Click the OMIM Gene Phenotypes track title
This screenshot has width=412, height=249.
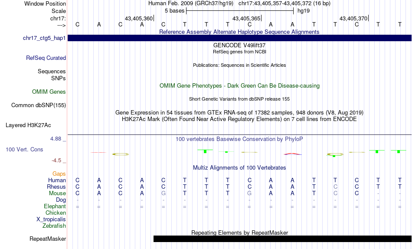(x=239, y=86)
